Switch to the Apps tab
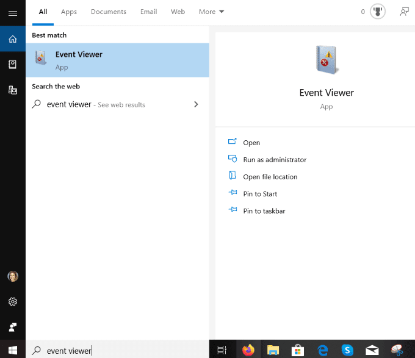 pos(69,12)
